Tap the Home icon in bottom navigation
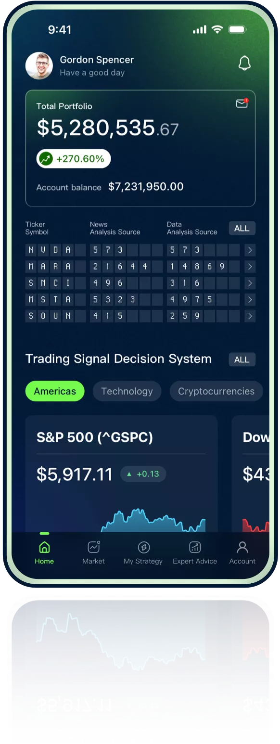Screen dimensions: 280x744 click(44, 547)
